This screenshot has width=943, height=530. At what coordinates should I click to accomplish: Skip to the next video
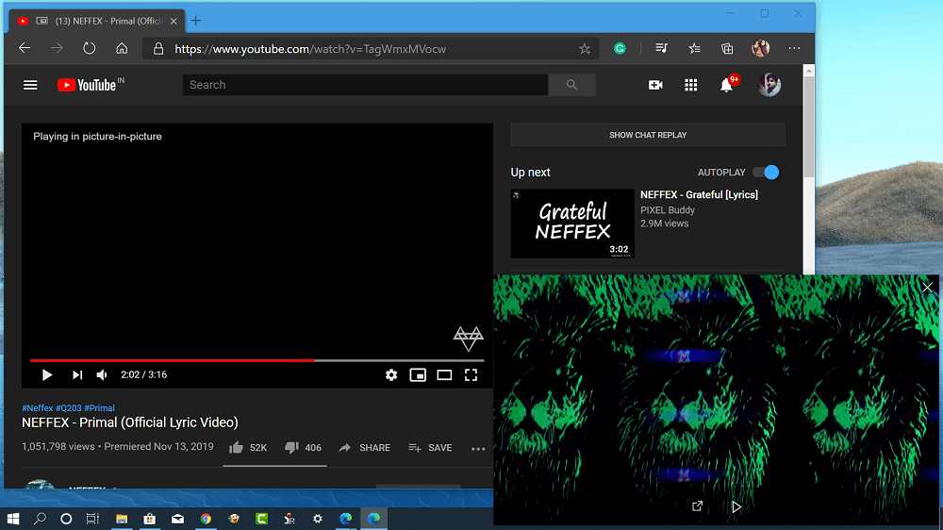(x=77, y=374)
